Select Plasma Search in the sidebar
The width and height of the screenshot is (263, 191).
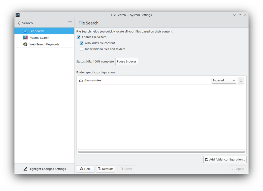pos(39,38)
